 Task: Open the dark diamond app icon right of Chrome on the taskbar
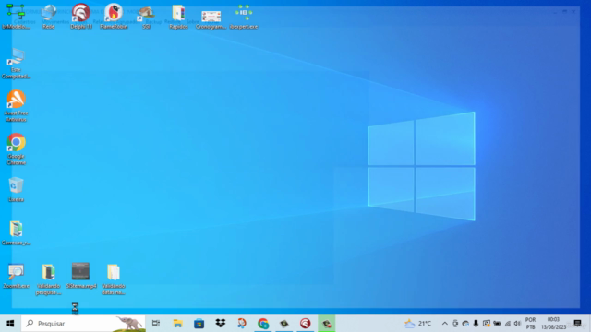283,324
